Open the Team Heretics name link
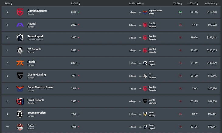222x133 pixels. pos(36,113)
